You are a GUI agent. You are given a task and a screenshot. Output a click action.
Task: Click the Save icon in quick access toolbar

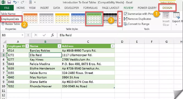9,2
